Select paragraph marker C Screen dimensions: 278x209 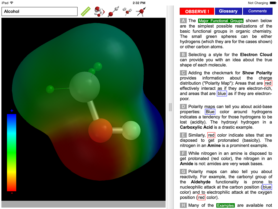[183, 73]
